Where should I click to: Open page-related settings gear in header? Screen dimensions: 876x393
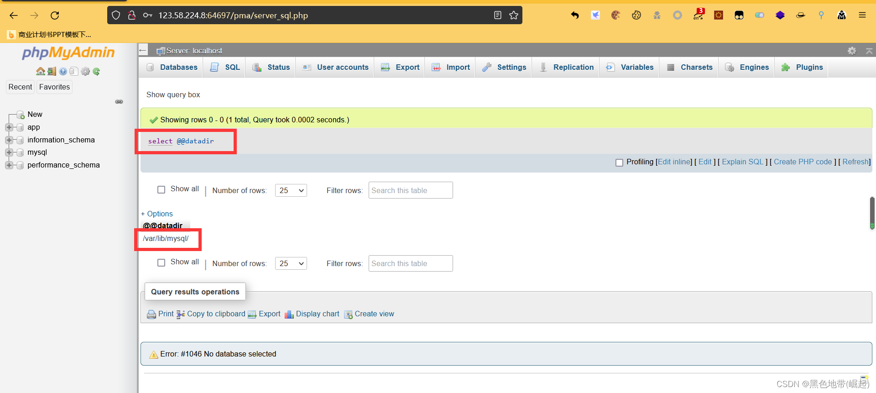pyautogui.click(x=852, y=51)
